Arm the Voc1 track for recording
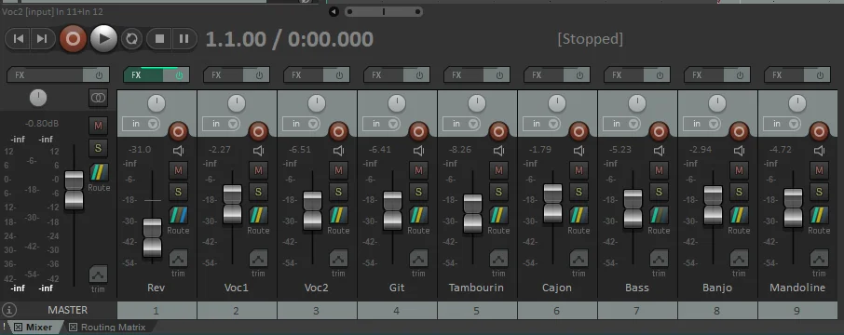Image resolution: width=844 pixels, height=335 pixels. (x=258, y=131)
